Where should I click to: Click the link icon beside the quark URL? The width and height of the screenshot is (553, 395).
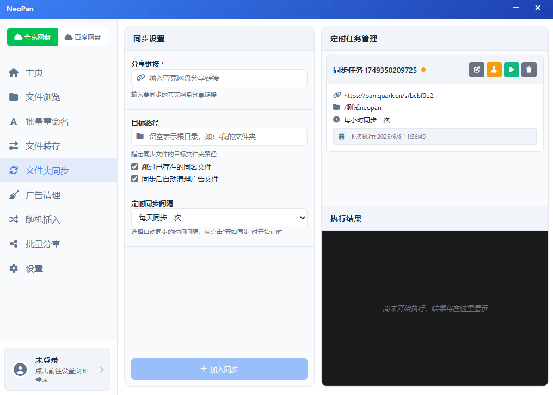click(x=337, y=95)
